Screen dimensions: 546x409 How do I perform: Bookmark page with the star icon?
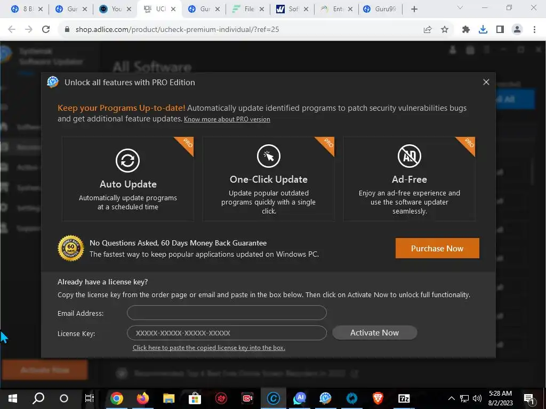pos(445,30)
